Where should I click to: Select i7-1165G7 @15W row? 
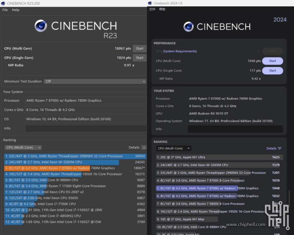75,222
